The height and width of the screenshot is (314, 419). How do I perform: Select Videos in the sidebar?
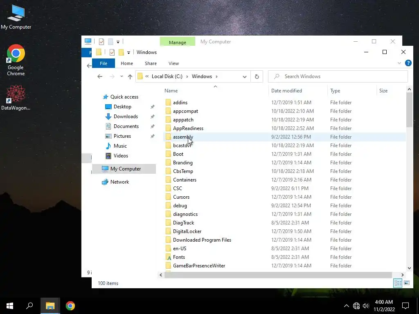121,156
